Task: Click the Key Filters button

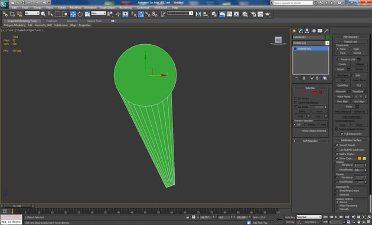Action: pyautogui.click(x=311, y=222)
